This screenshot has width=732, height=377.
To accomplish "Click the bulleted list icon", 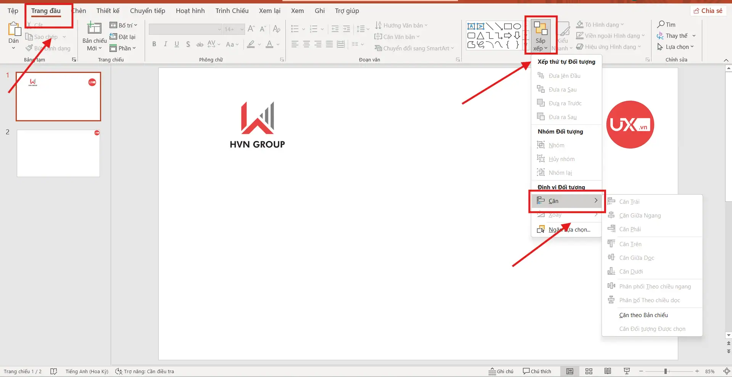I will [295, 29].
